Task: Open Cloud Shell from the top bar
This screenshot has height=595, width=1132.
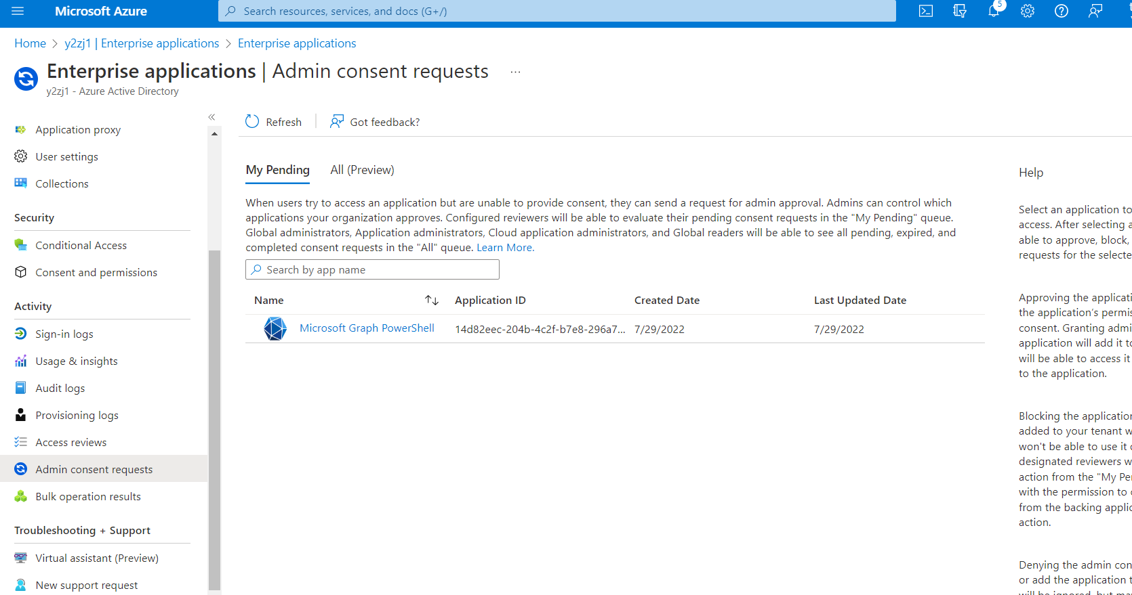Action: click(x=926, y=11)
